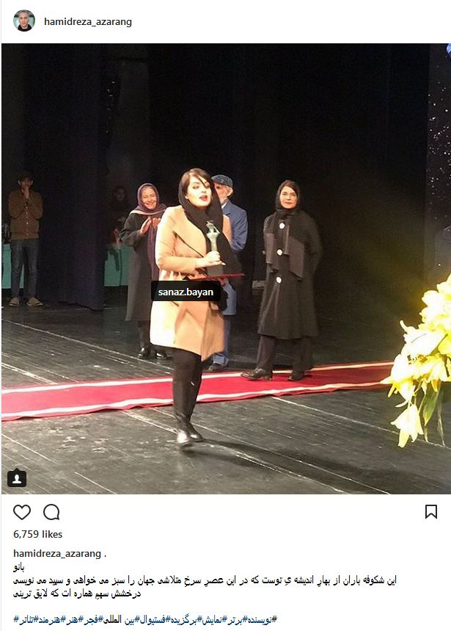Click the award ceremony photo

[226, 268]
